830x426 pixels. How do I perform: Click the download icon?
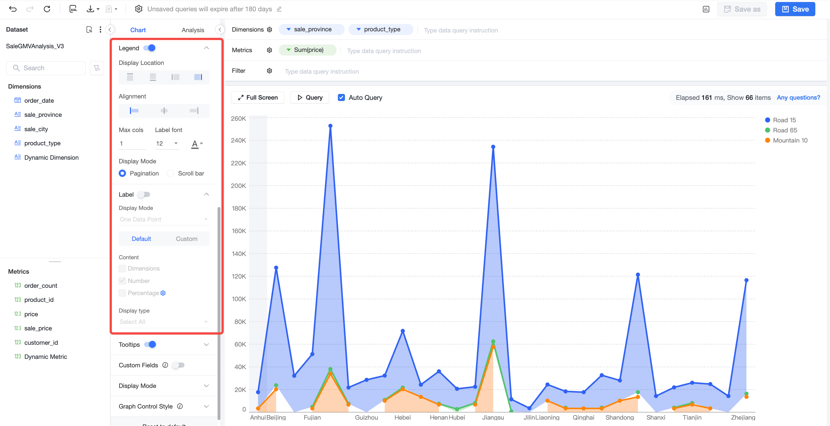tap(90, 9)
